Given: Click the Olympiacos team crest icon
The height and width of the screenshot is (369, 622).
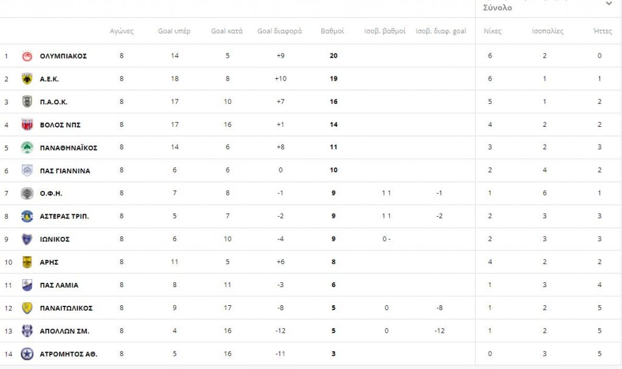Looking at the screenshot, I should point(27,56).
